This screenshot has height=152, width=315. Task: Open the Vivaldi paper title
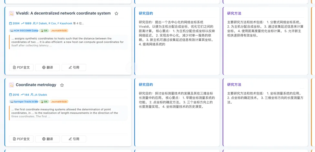tap(63, 13)
